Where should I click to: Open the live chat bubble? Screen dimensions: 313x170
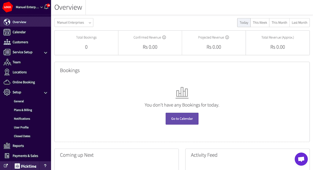[301, 159]
